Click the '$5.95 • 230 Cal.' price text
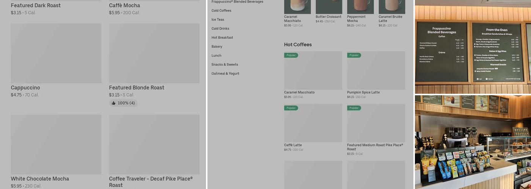531x189 pixels. pyautogui.click(x=26, y=186)
